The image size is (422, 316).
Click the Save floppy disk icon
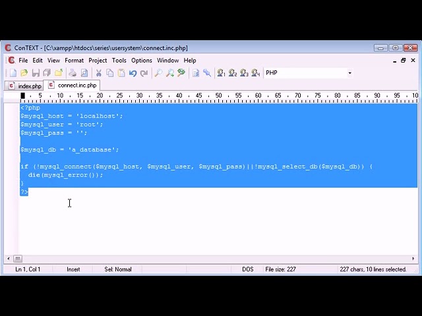36,73
